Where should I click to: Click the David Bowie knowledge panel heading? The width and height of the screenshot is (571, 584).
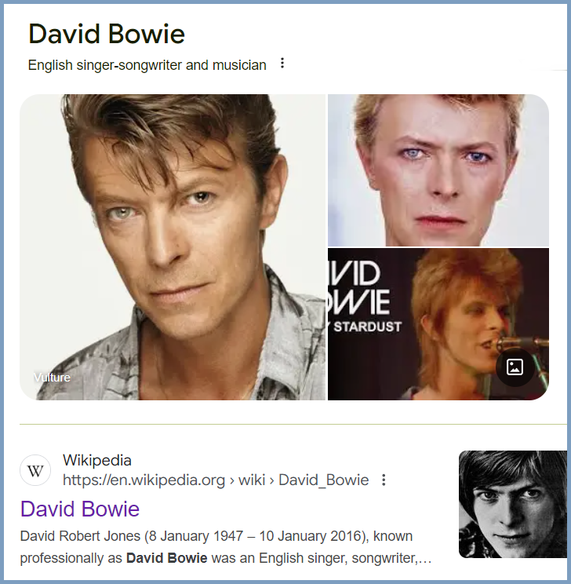(107, 34)
